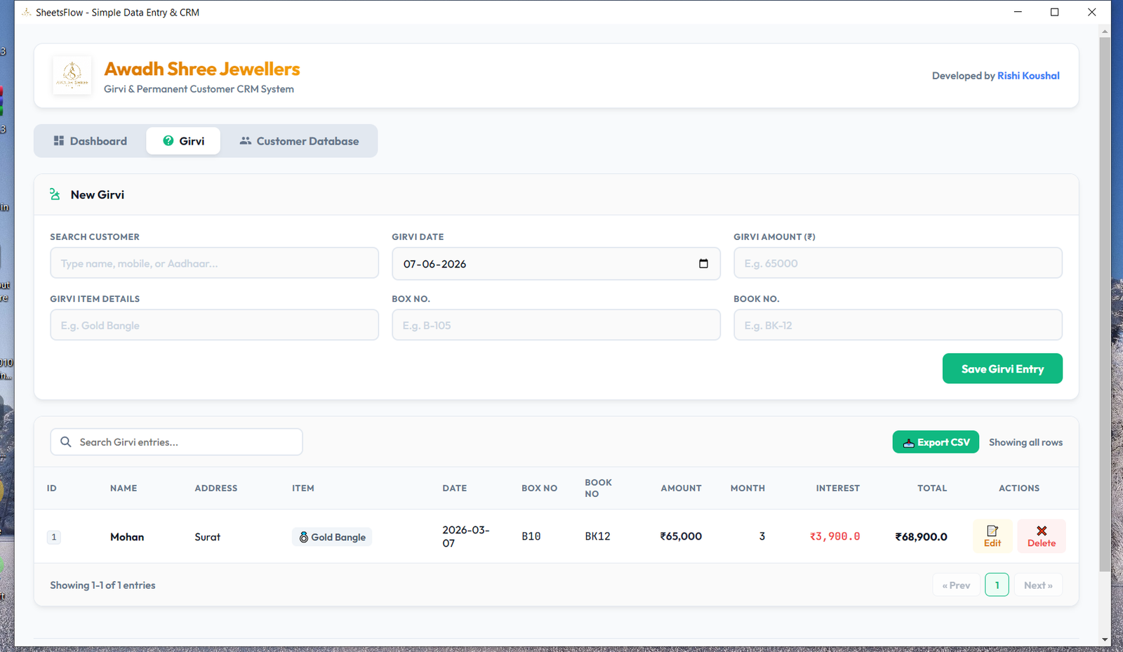Viewport: 1123px width, 652px height.
Task: Click the Girvi Amount input
Action: pyautogui.click(x=898, y=263)
